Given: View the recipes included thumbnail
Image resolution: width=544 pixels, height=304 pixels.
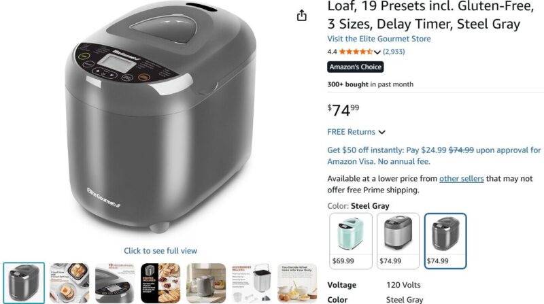Looking at the screenshot, I should tap(160, 283).
